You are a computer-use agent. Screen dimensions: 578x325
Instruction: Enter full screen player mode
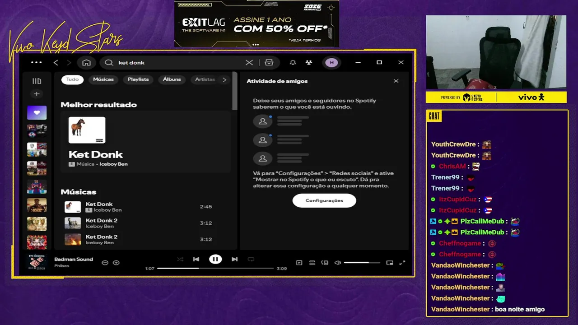click(x=402, y=263)
